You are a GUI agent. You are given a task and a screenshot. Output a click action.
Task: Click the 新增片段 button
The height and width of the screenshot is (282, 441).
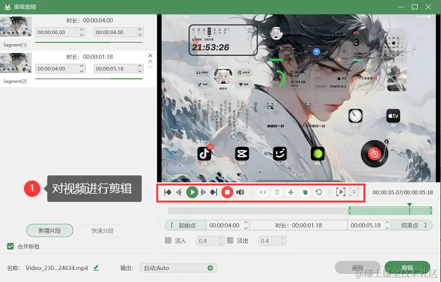click(x=50, y=231)
